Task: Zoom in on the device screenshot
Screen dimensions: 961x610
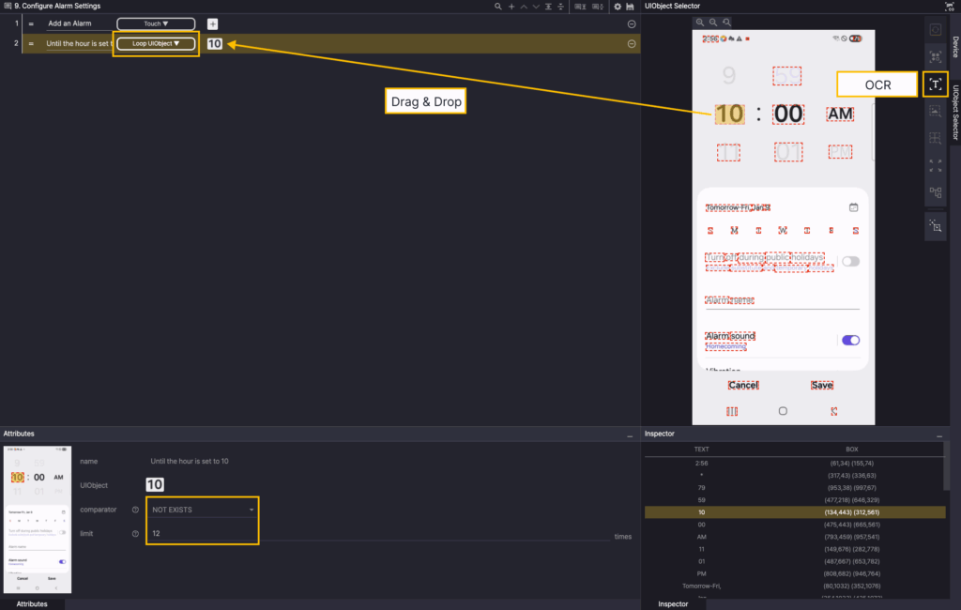Action: [x=700, y=23]
